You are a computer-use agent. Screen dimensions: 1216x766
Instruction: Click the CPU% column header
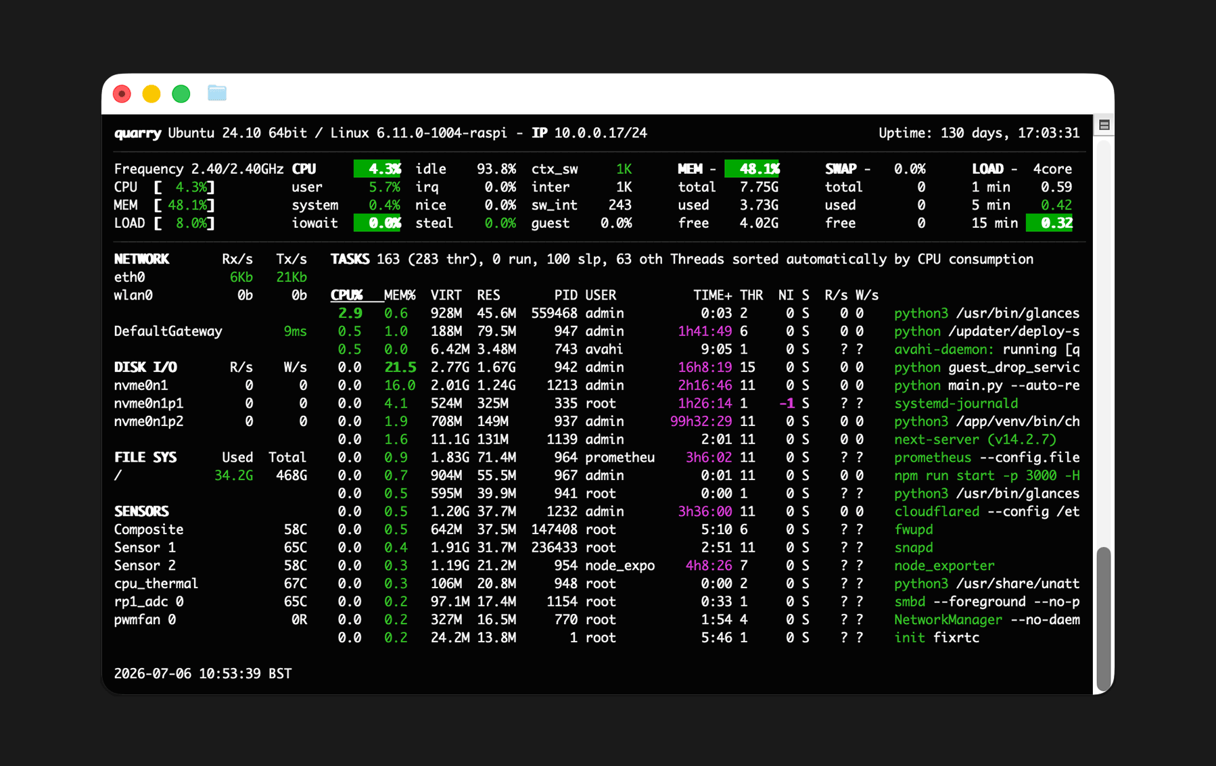346,295
